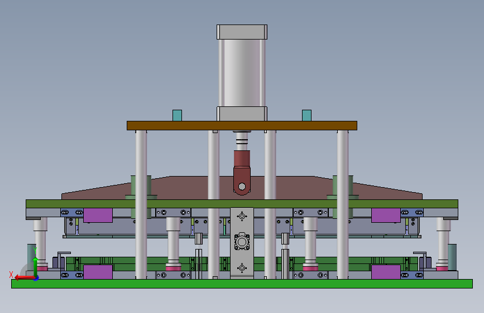
Task: Click the right teal block on top plate
Action: click(306, 115)
